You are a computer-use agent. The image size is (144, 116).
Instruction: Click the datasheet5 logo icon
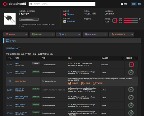tap(5, 4)
